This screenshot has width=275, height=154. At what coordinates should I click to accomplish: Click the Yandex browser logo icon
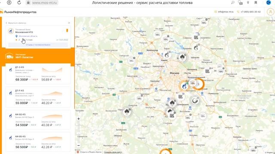tap(9, 3)
